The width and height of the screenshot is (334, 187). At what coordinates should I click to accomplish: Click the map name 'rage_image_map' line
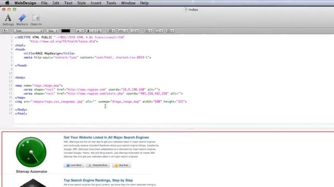(39, 86)
